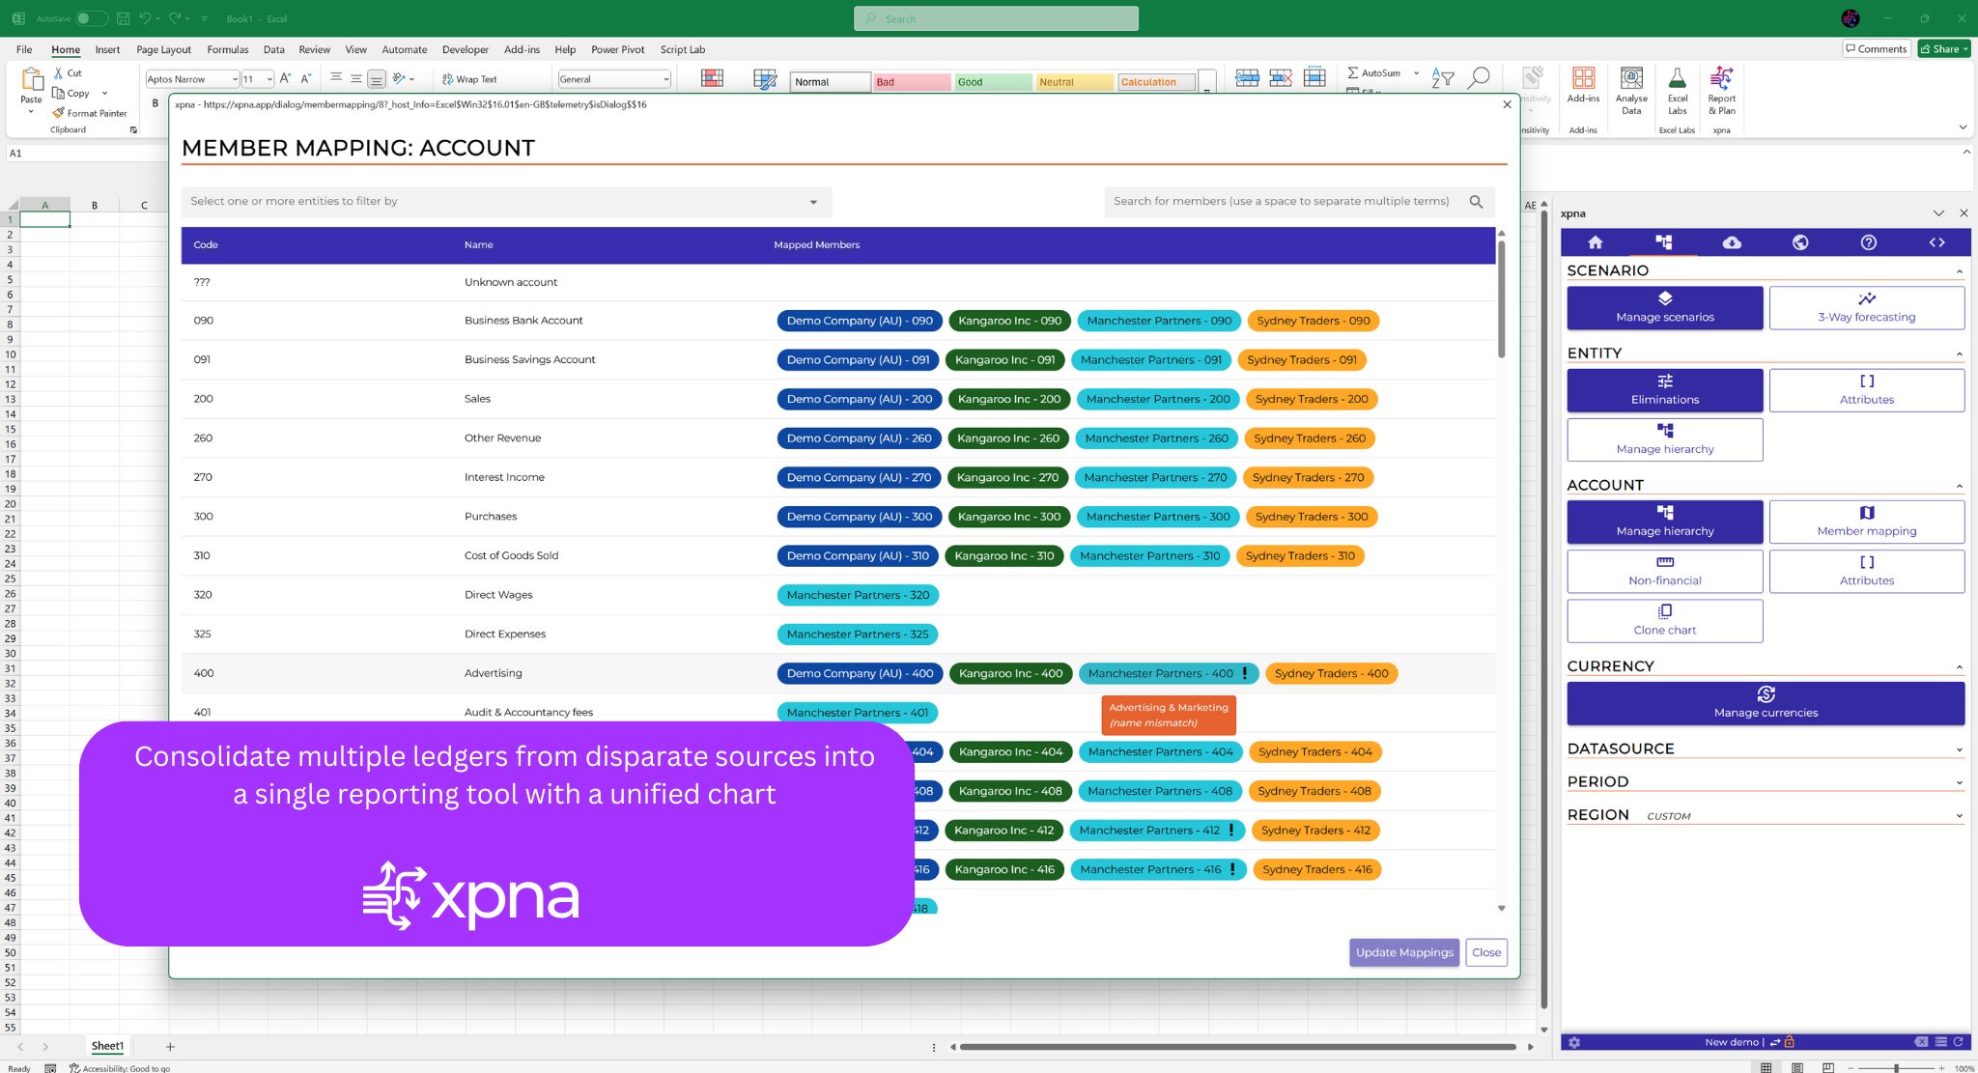Open the globe icon tab in the xpna pane
This screenshot has height=1073, width=1978.
(1800, 242)
